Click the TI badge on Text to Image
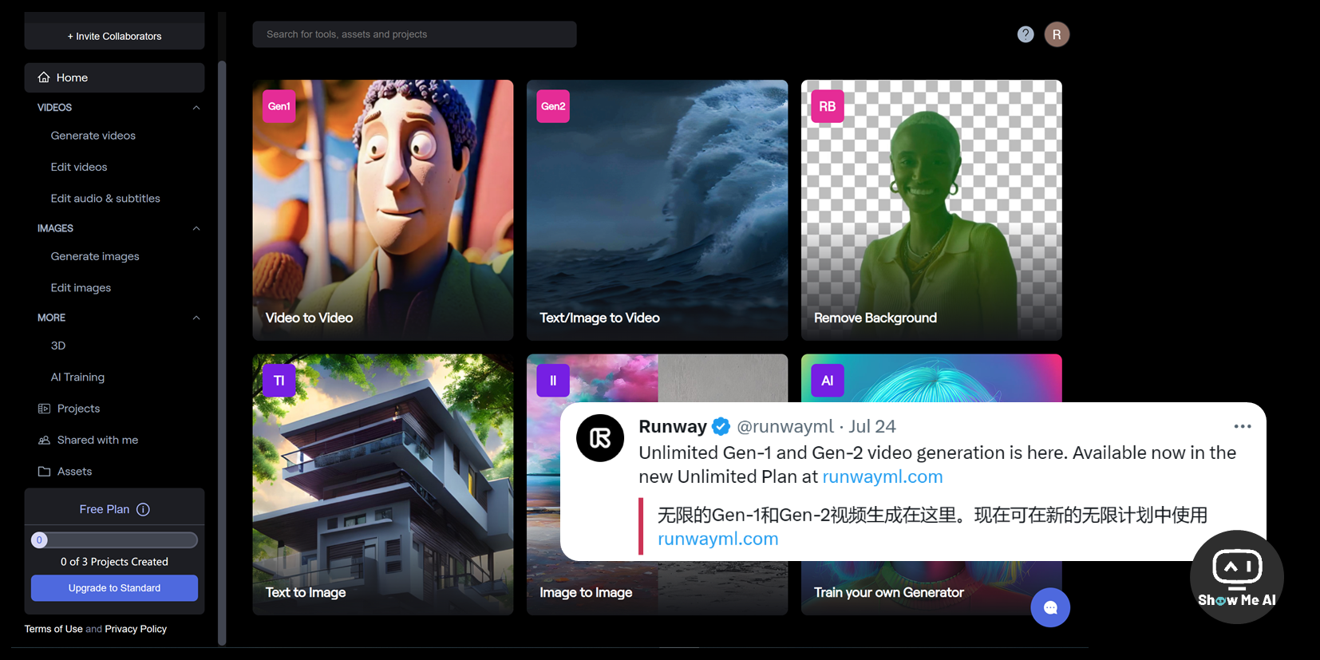Screen dimensions: 1320x660 tap(279, 381)
